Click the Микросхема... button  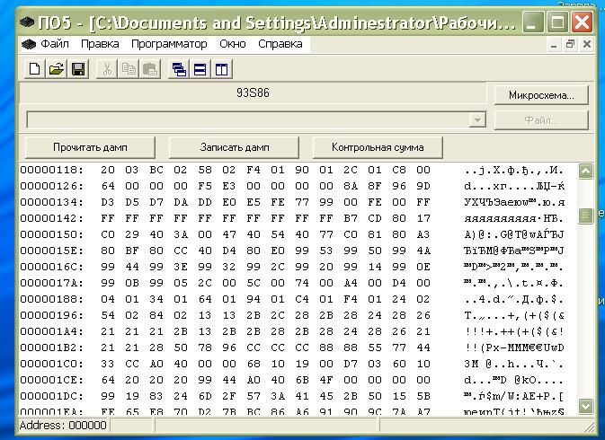point(541,95)
